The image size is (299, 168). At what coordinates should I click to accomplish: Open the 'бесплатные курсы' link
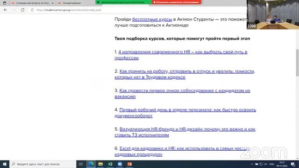click(x=152, y=19)
